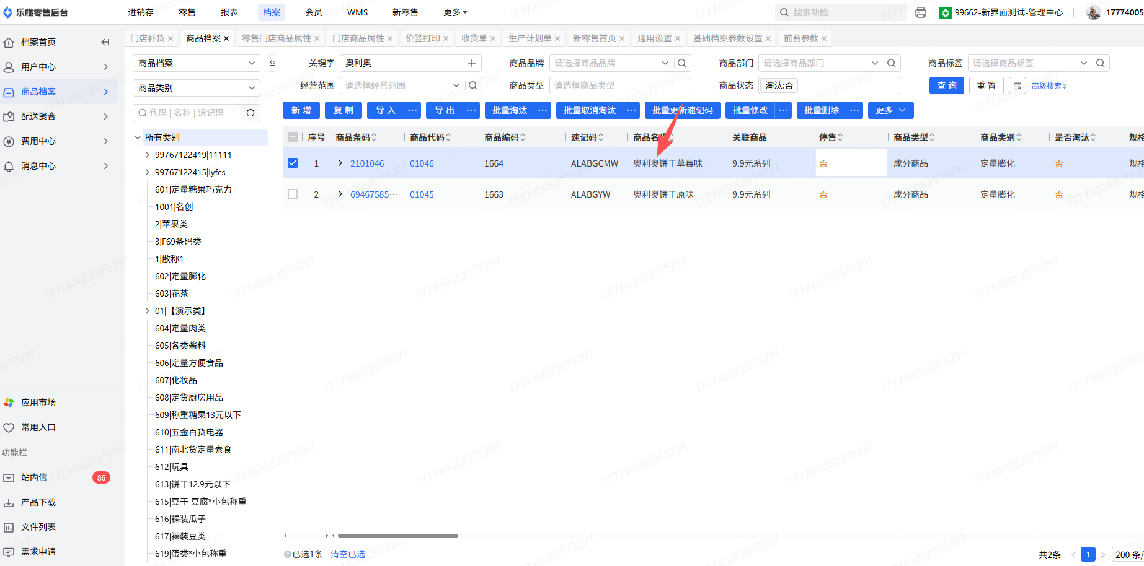This screenshot has height=566, width=1144.
Task: Collapse the category panel using the toggle icon
Action: tap(272, 63)
